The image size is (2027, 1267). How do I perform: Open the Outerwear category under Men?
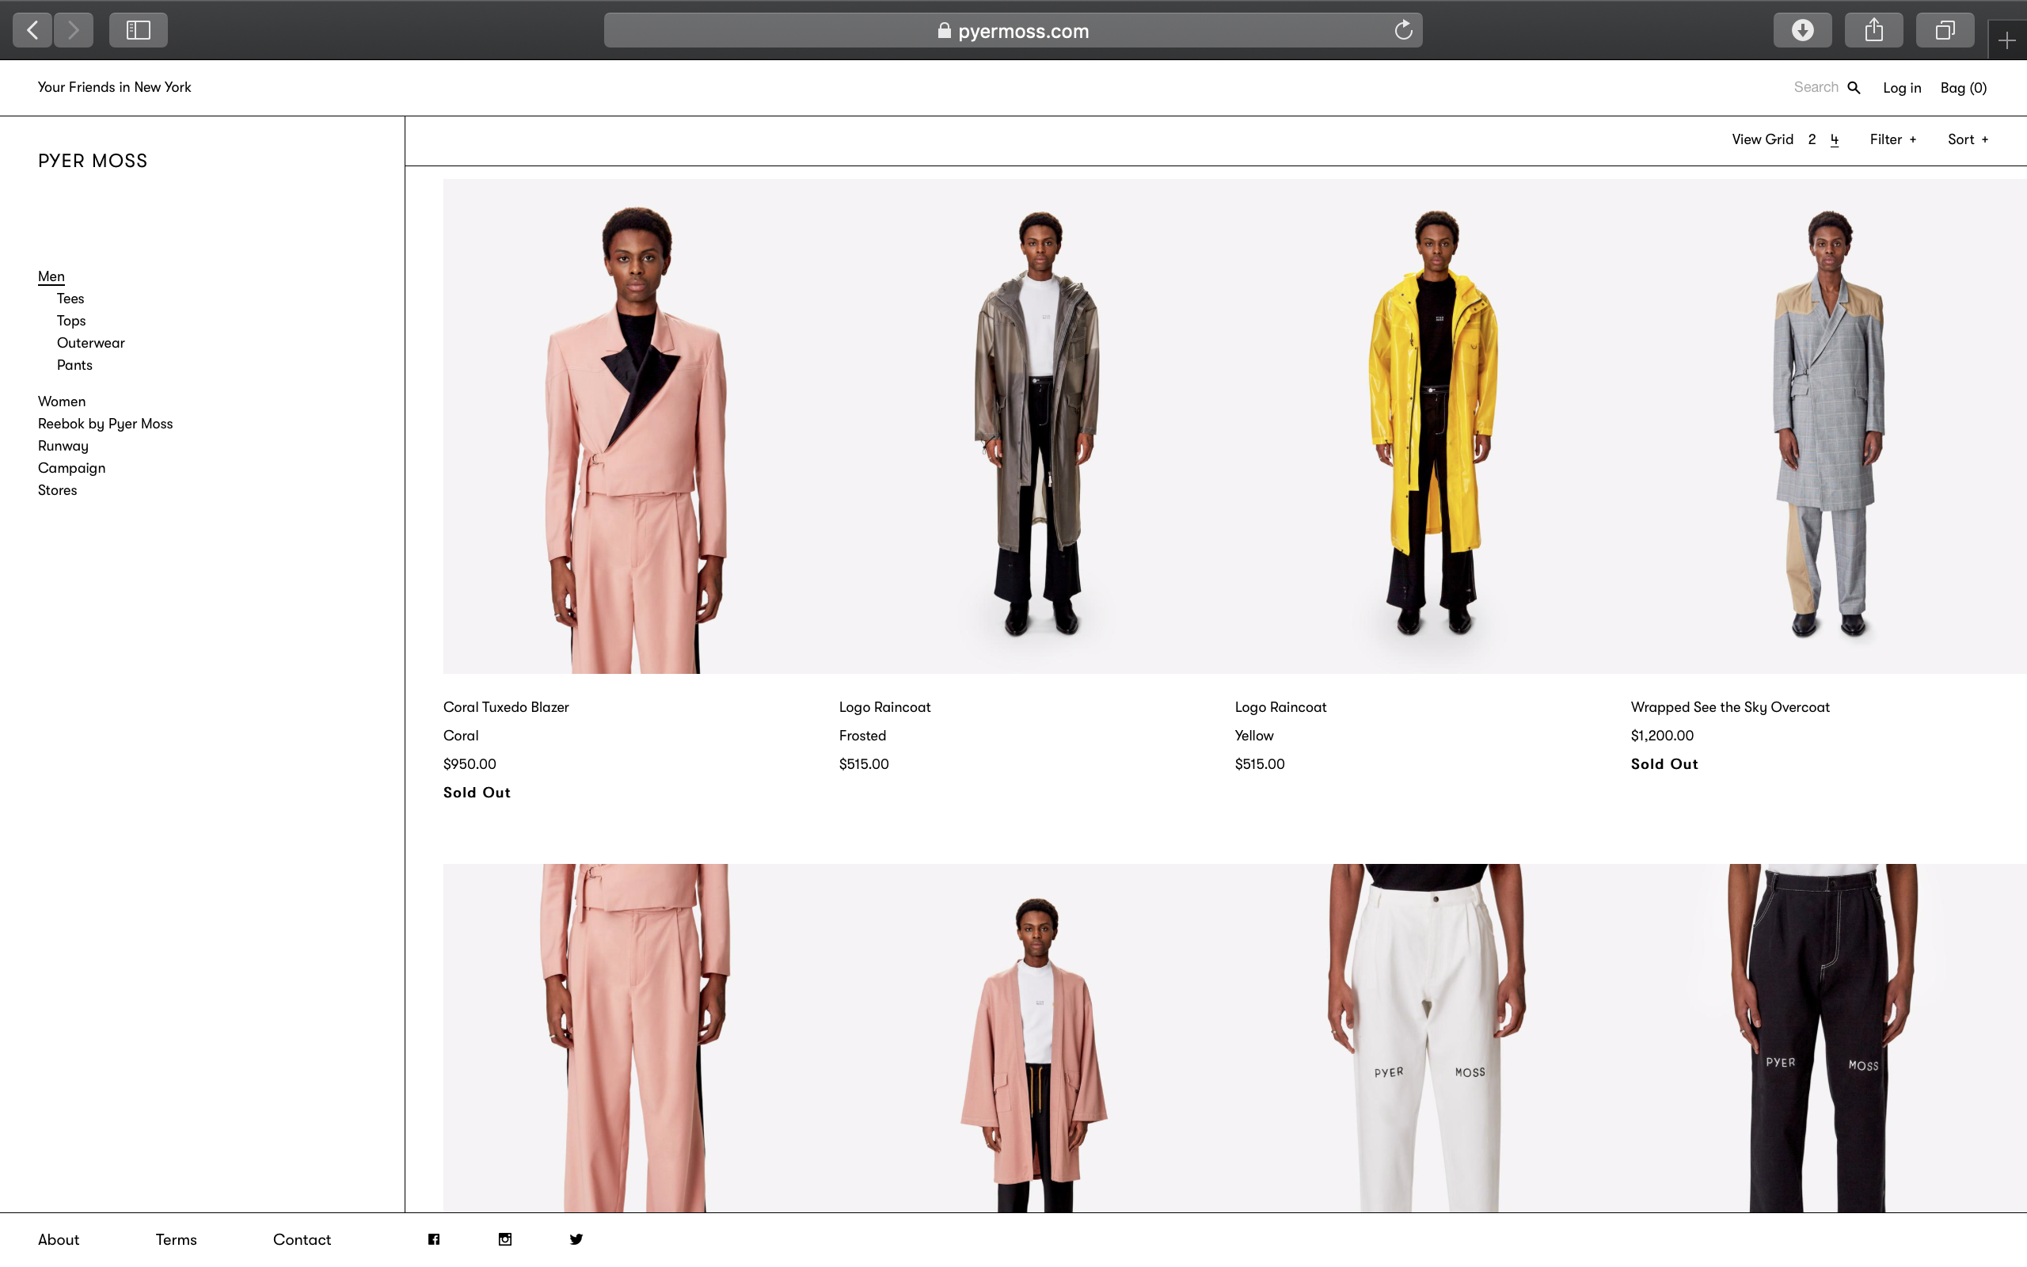click(x=90, y=343)
